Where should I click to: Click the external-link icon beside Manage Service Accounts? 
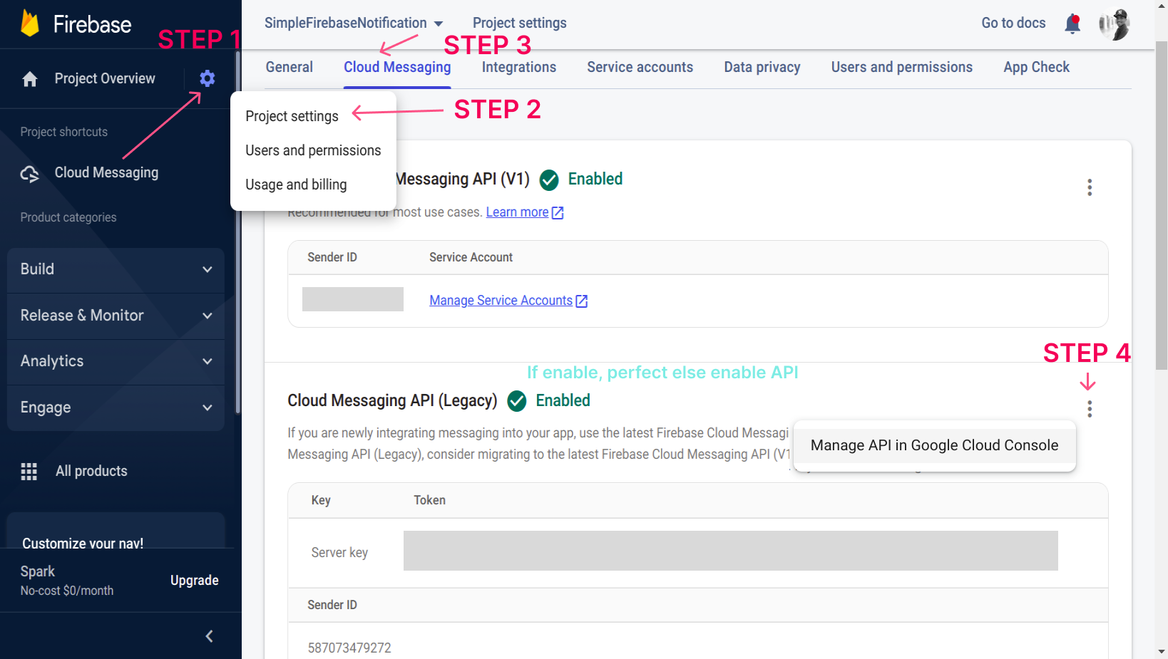click(582, 301)
